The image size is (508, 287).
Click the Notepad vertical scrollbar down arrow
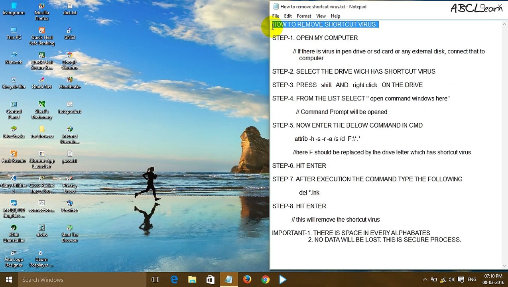coord(504,266)
